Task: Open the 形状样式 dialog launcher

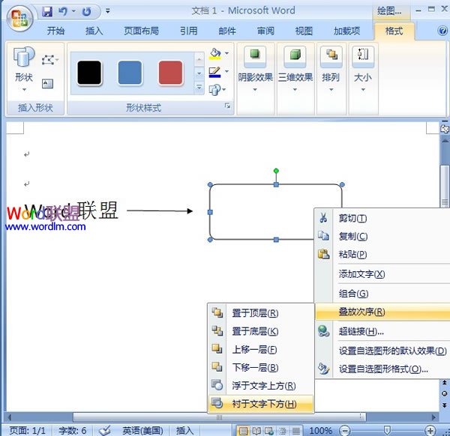Action: point(227,106)
